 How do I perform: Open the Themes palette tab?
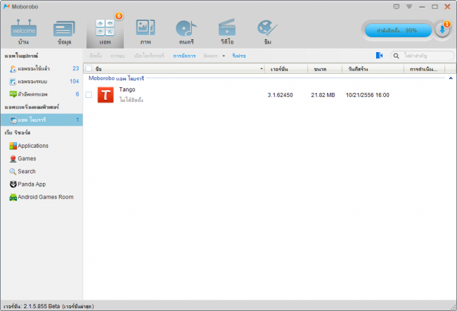[267, 28]
